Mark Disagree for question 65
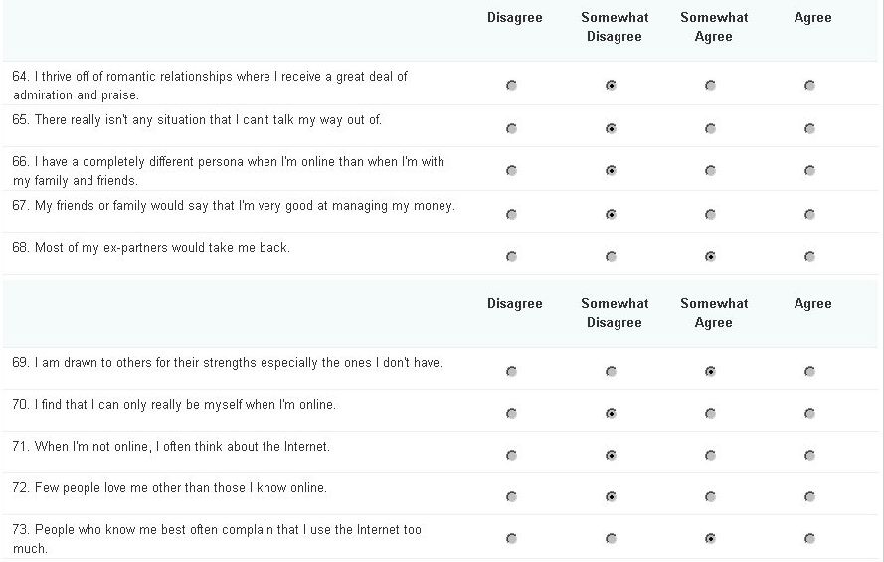The width and height of the screenshot is (884, 562). pos(511,129)
